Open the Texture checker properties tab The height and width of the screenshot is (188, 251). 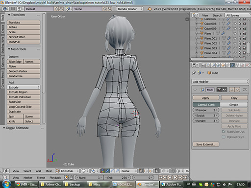[x=248, y=65]
